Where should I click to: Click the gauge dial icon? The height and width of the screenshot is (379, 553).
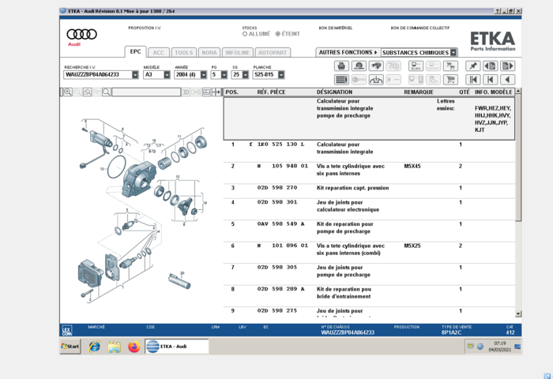click(376, 80)
